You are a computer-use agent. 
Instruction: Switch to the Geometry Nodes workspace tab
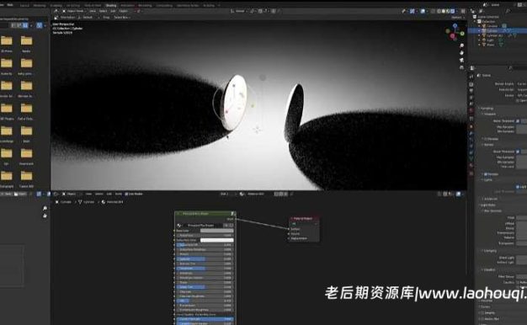(188, 5)
